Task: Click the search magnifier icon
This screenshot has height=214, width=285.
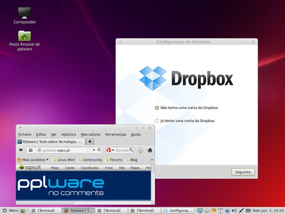Action: coord(131,150)
